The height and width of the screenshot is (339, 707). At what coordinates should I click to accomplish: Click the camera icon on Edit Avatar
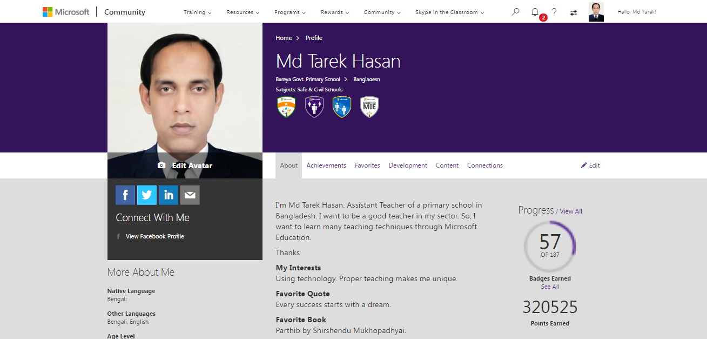pyautogui.click(x=161, y=165)
